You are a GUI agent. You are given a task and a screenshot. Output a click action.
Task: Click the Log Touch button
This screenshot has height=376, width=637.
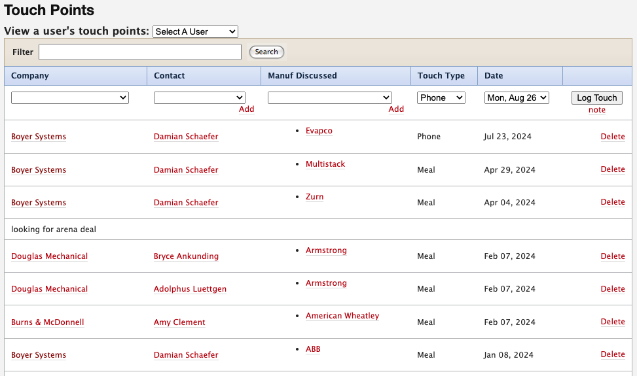point(597,97)
